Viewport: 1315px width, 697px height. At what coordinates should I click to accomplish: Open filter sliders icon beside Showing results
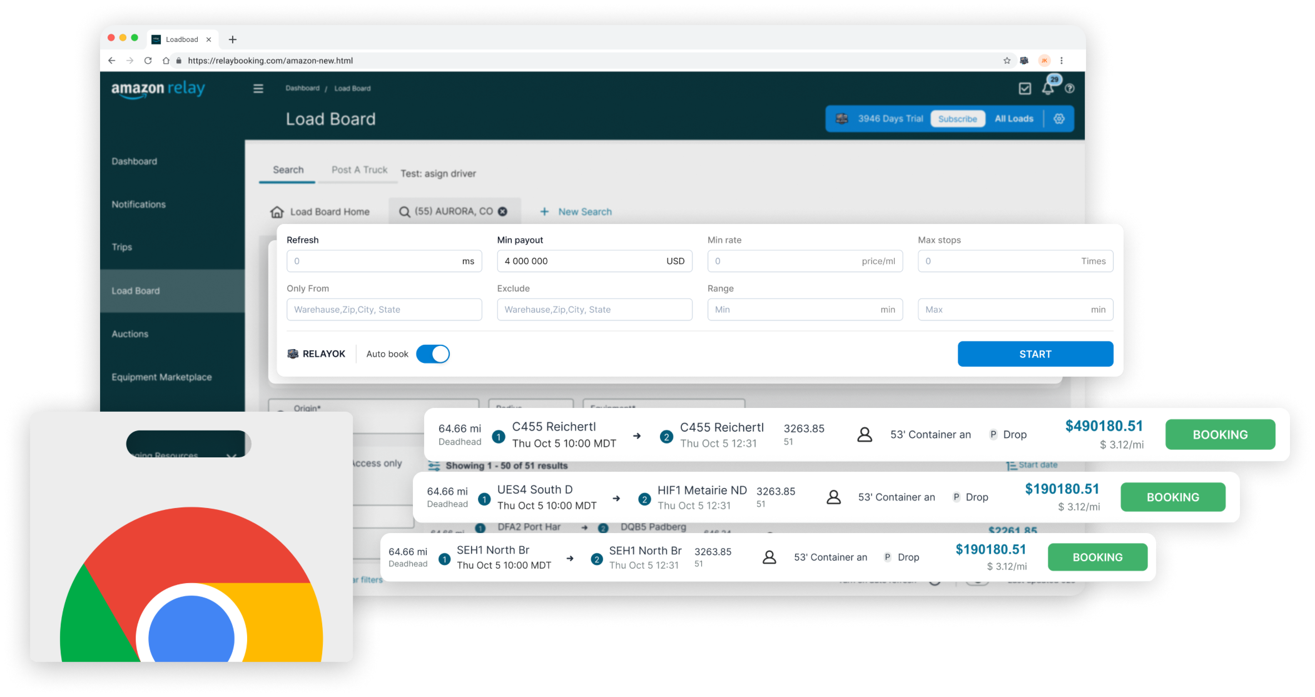(x=434, y=466)
